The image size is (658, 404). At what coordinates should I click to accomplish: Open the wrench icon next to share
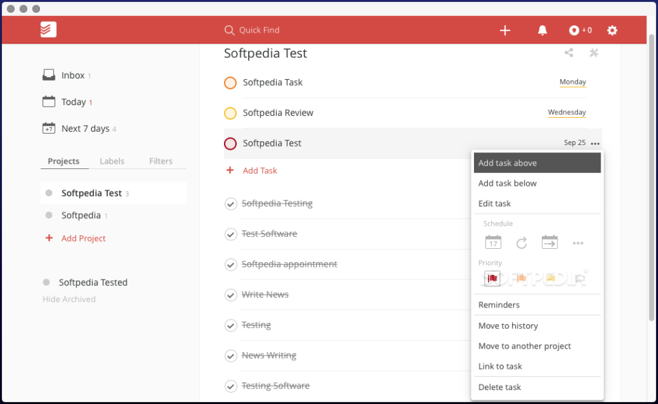click(593, 53)
